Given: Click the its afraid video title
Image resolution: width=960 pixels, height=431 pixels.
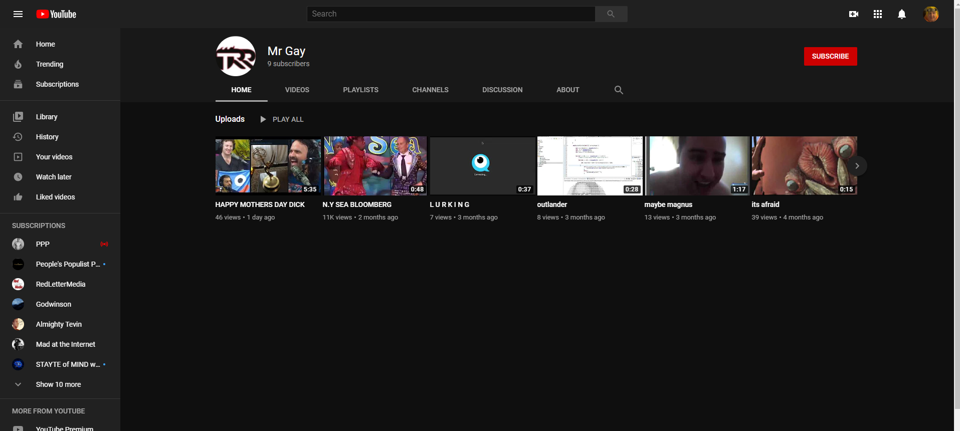Looking at the screenshot, I should [x=765, y=204].
